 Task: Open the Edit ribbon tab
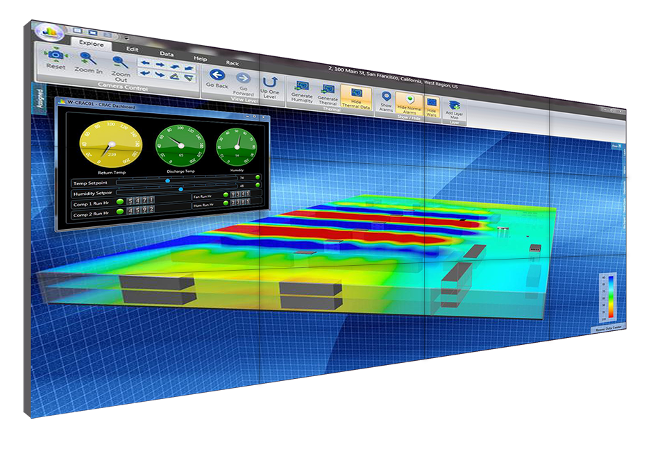pos(132,49)
